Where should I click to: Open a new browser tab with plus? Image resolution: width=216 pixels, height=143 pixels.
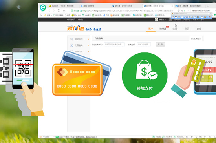(208, 6)
